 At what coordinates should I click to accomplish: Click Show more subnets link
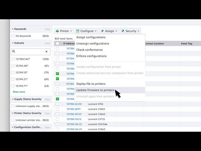click(x=19, y=92)
